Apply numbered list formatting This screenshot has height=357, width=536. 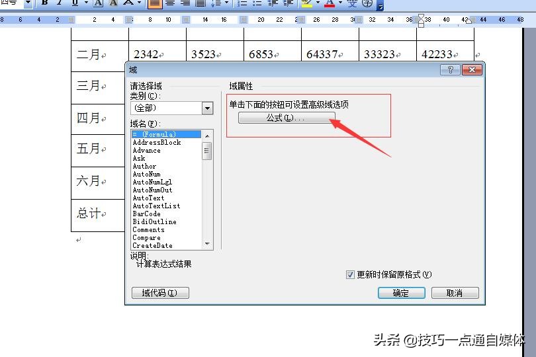242,3
